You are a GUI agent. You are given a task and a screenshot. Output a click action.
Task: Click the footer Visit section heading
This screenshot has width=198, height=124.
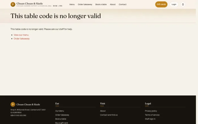coord(102,104)
